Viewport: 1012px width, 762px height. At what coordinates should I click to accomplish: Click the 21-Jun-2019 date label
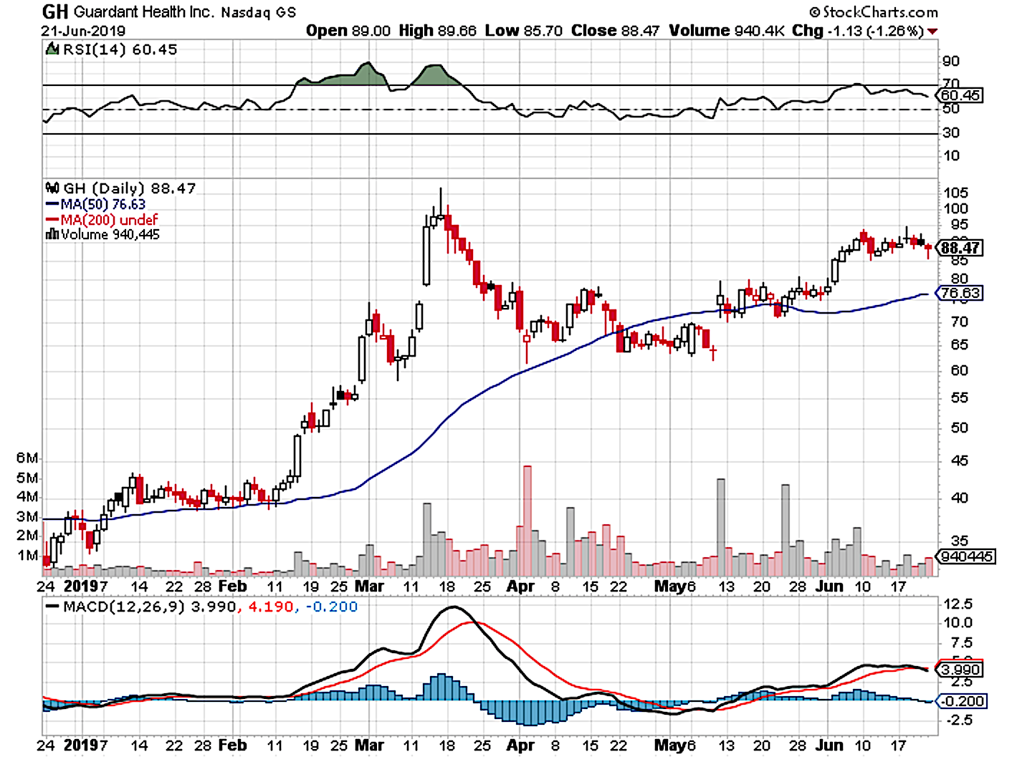pos(83,31)
